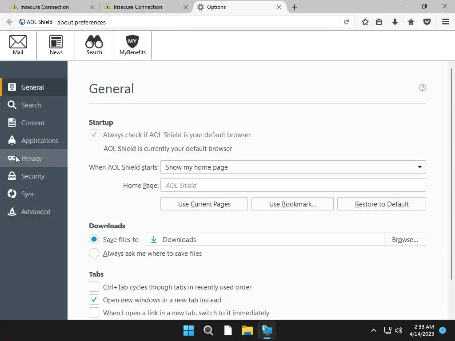Open the volume speaker tray icon
This screenshot has width=455, height=341.
[399, 330]
